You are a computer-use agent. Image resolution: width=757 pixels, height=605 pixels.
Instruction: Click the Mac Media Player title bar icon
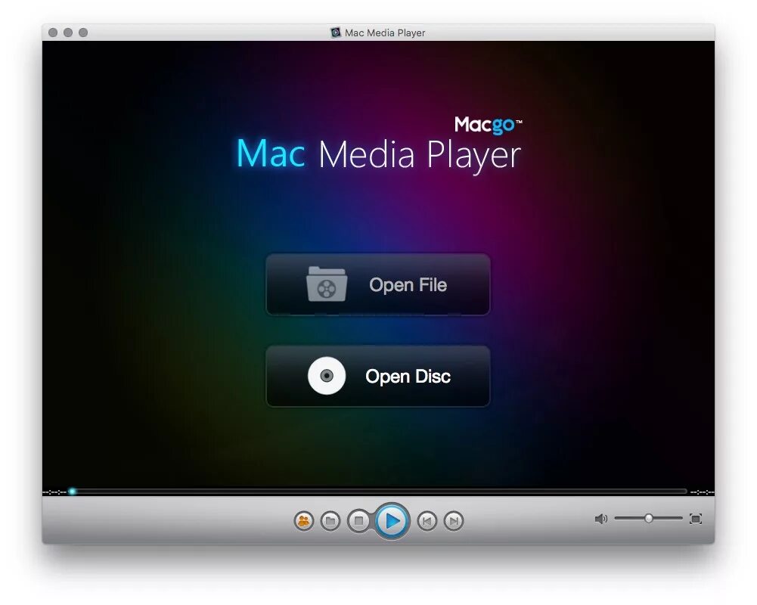[336, 33]
